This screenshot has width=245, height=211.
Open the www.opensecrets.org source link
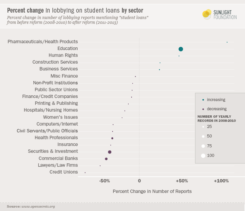point(38,207)
